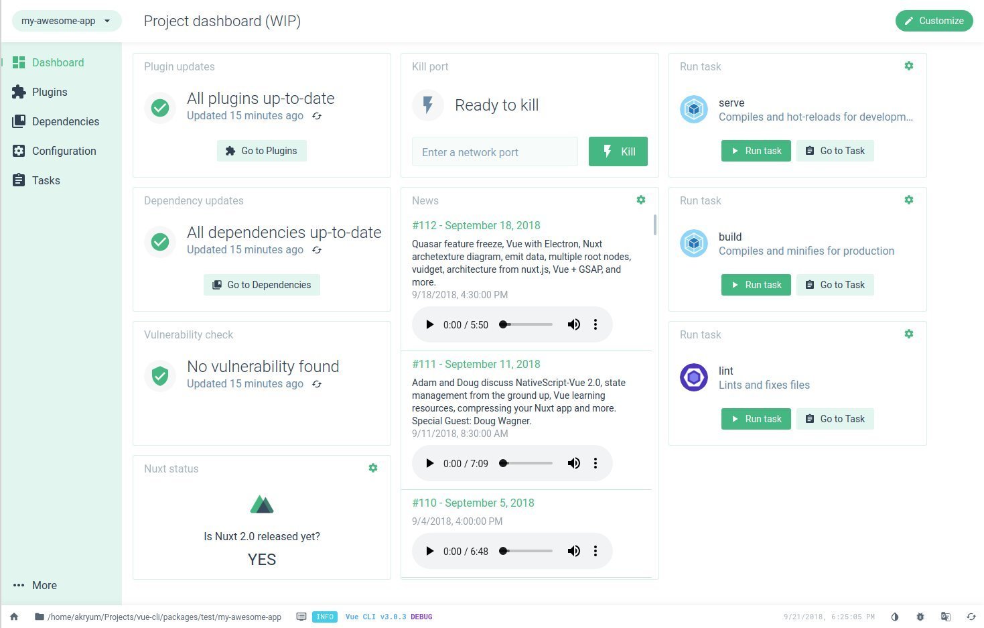
Task: Mute the 7:09 audio player
Action: (574, 463)
